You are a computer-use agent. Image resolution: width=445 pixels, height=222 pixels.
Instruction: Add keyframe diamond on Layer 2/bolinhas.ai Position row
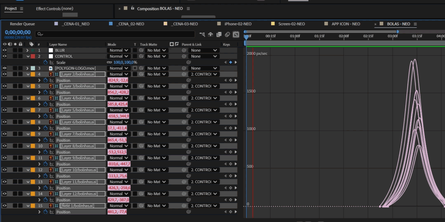pyautogui.click(x=230, y=81)
